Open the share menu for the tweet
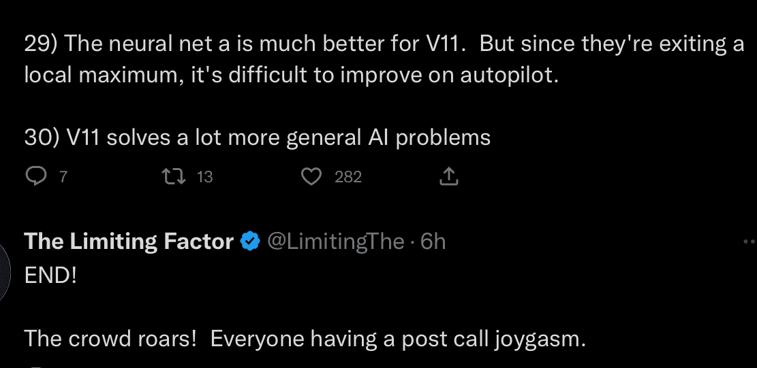Screen dimensions: 757x368 pyautogui.click(x=448, y=177)
